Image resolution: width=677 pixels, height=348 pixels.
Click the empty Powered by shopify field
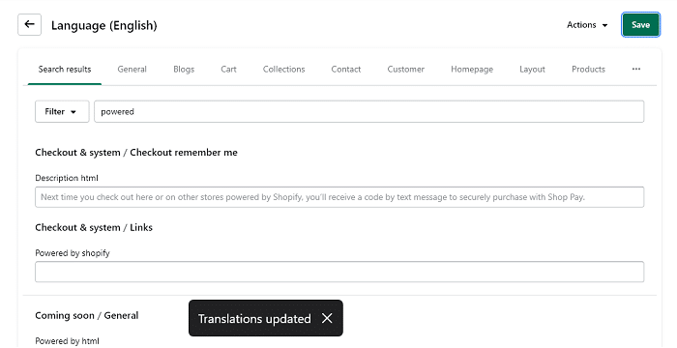[x=339, y=272]
